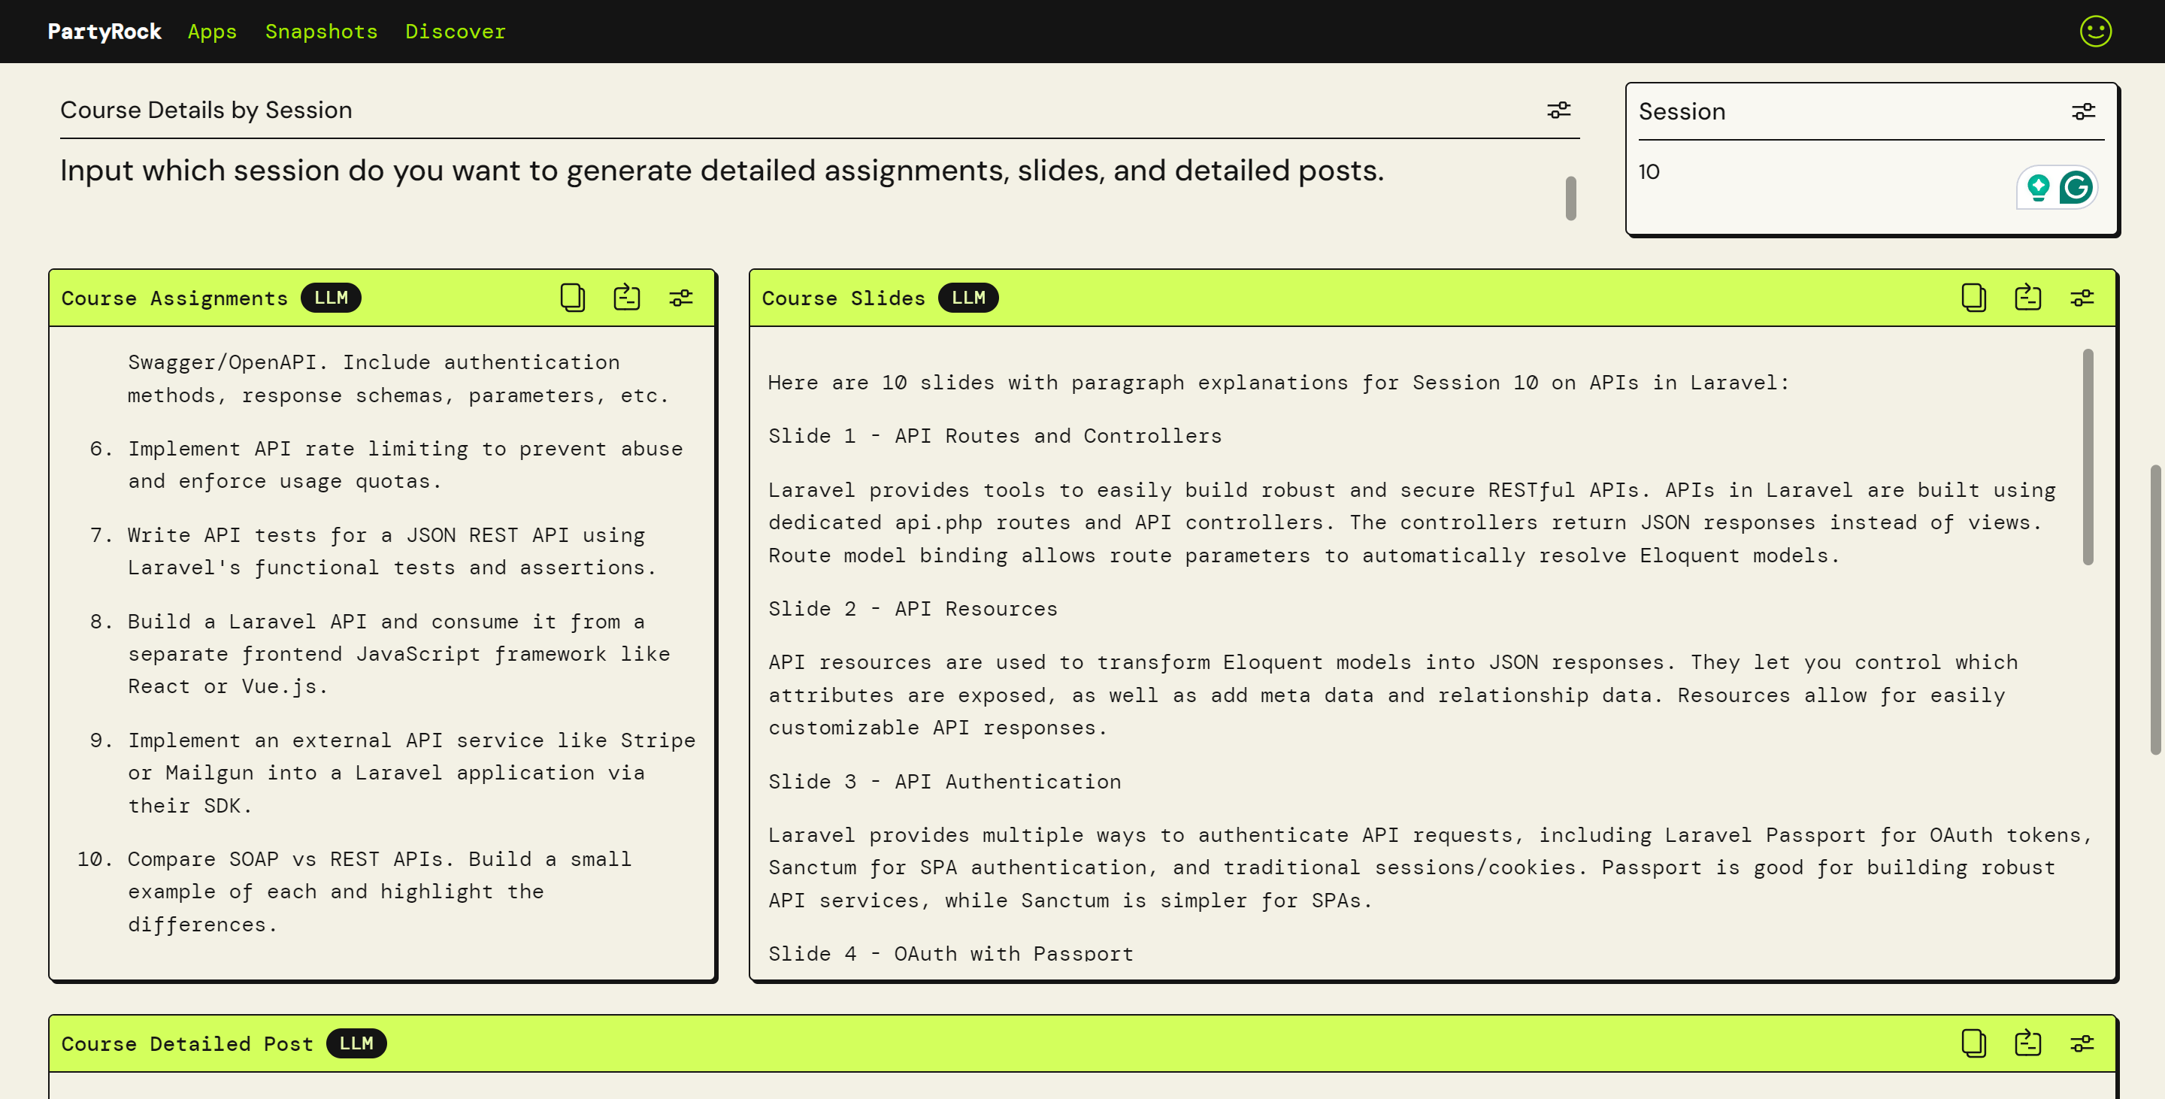This screenshot has width=2165, height=1099.
Task: Open Course Detailed Post settings
Action: pos(2082,1043)
